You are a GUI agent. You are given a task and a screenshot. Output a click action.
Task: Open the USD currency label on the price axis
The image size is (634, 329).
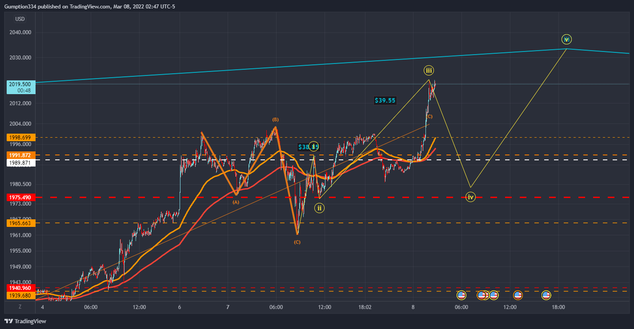(x=20, y=19)
